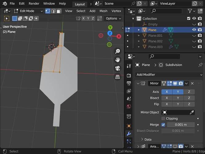205x154 pixels.
Task: Toggle Merge checkbox in Mirror modifier
Action: (163, 125)
